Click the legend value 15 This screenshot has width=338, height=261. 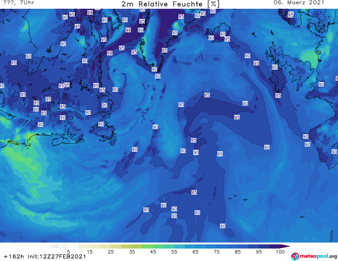pos(89,252)
